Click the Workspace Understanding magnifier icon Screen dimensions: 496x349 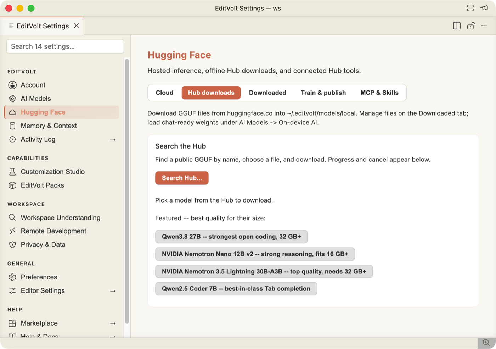(x=12, y=217)
